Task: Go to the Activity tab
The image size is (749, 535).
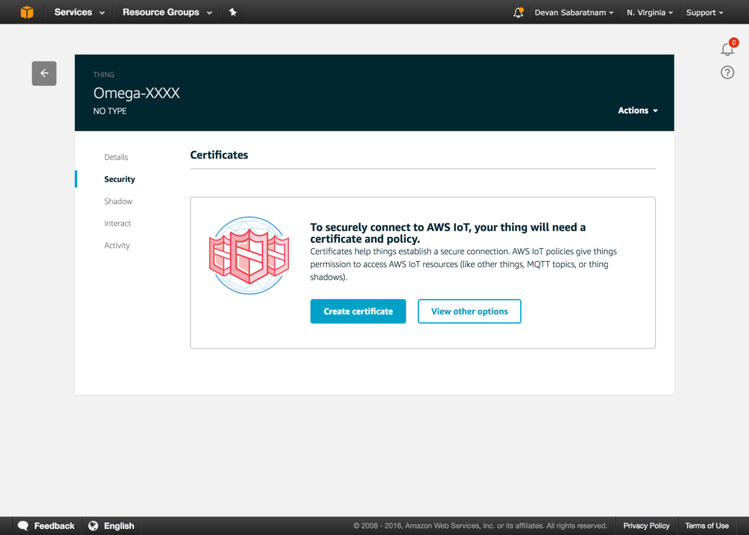Action: (117, 246)
